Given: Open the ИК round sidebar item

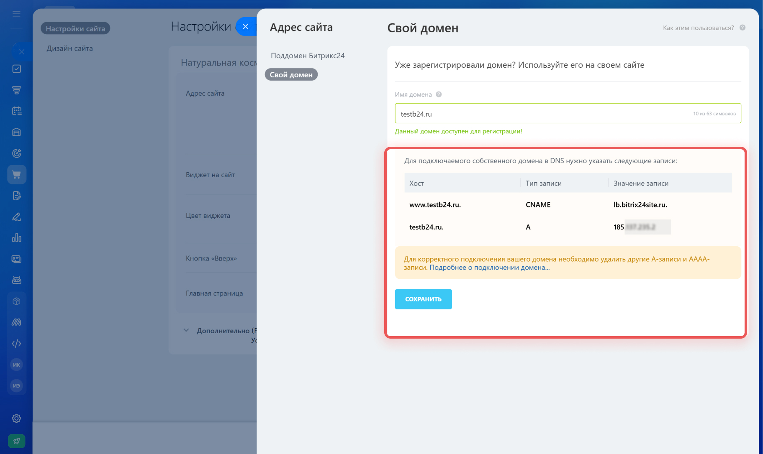Looking at the screenshot, I should point(16,365).
